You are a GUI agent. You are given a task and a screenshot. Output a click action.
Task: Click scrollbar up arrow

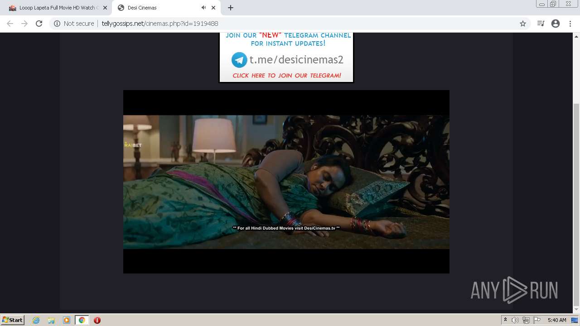pyautogui.click(x=576, y=36)
